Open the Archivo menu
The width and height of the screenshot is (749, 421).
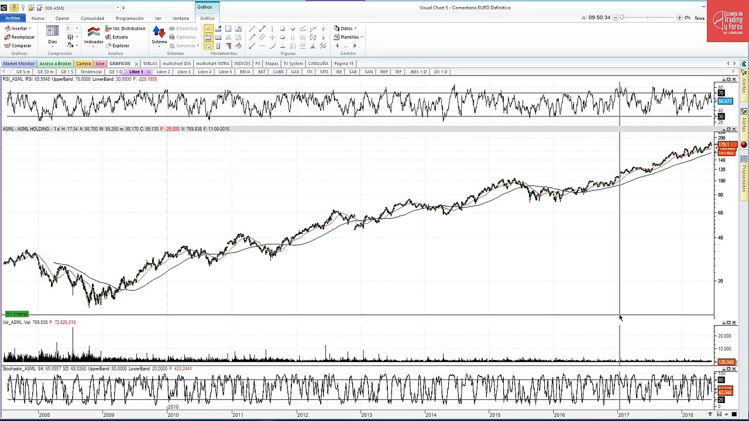tap(12, 18)
